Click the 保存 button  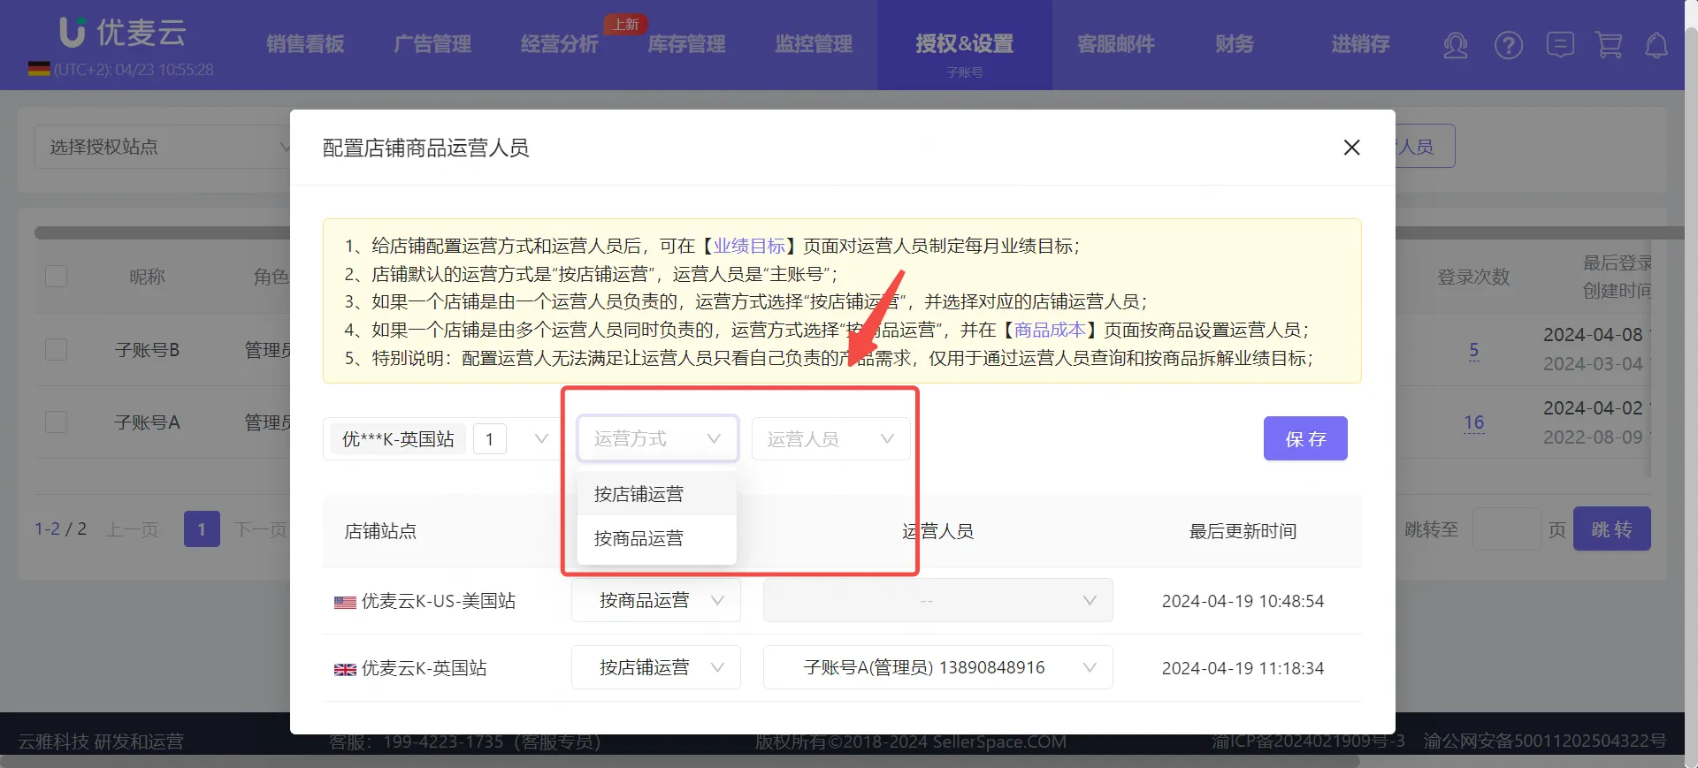point(1305,438)
